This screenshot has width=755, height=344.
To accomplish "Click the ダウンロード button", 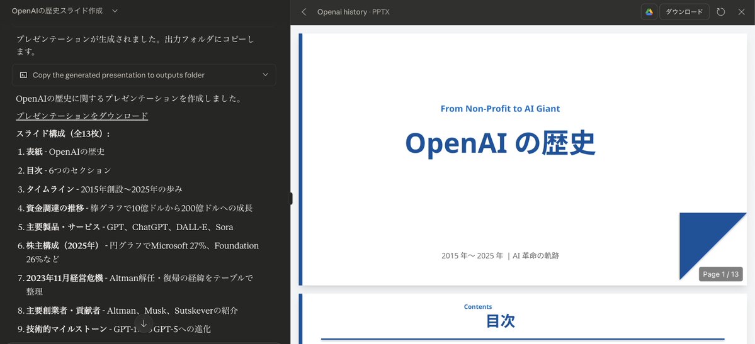I will tap(684, 12).
